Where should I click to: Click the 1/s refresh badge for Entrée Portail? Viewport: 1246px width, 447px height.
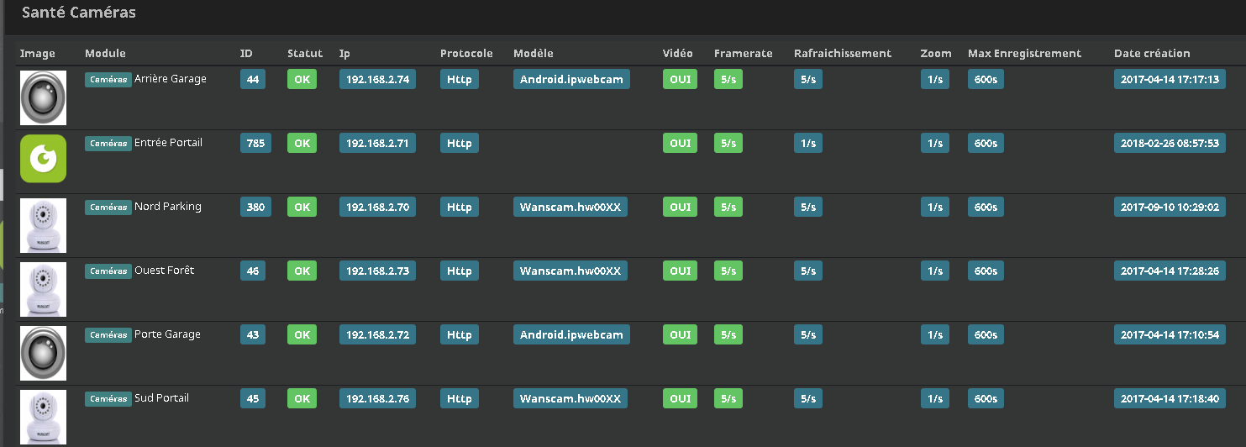pyautogui.click(x=808, y=144)
